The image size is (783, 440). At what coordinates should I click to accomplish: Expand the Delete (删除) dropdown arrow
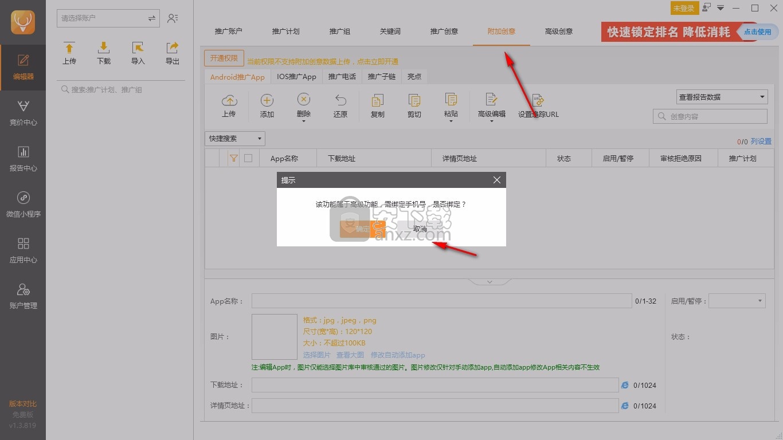tap(304, 121)
